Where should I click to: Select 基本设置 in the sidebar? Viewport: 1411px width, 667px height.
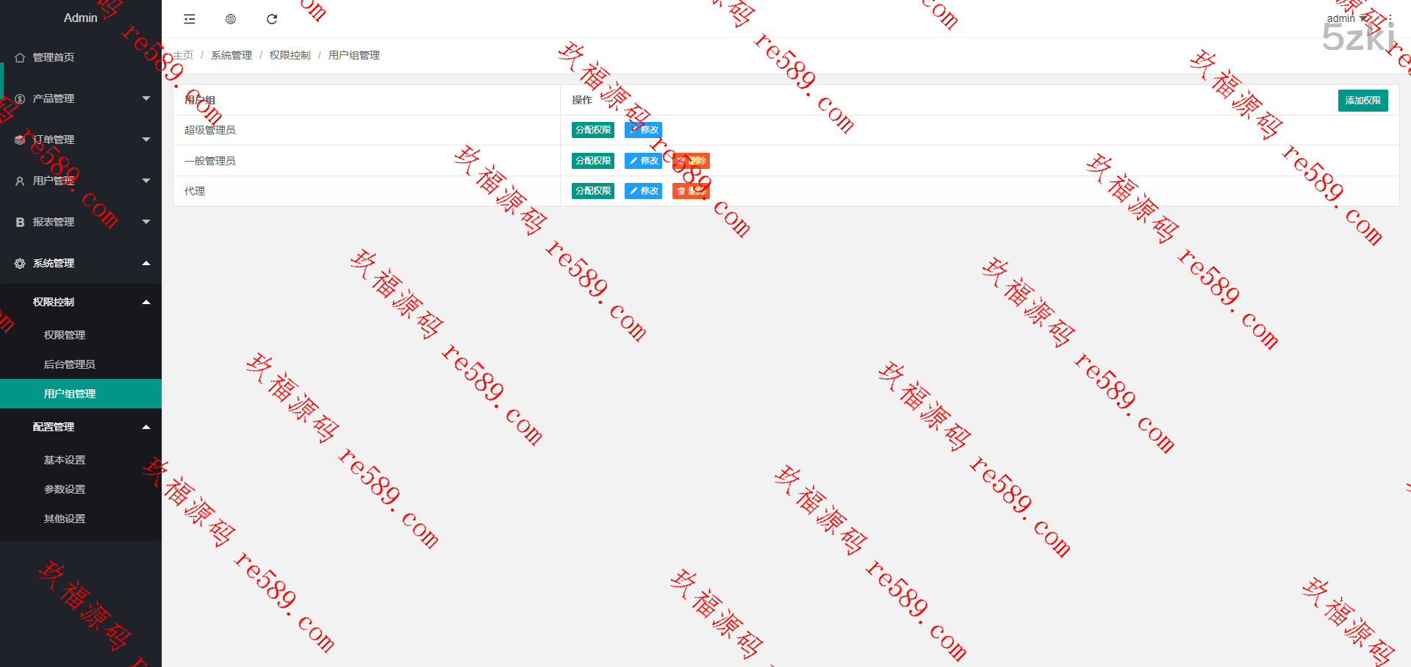coord(65,460)
